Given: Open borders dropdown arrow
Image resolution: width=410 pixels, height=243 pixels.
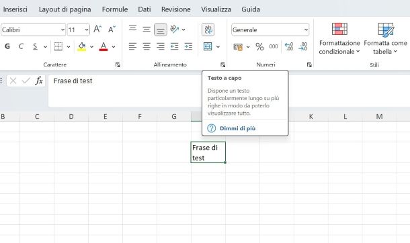Looking at the screenshot, I should tap(69, 47).
